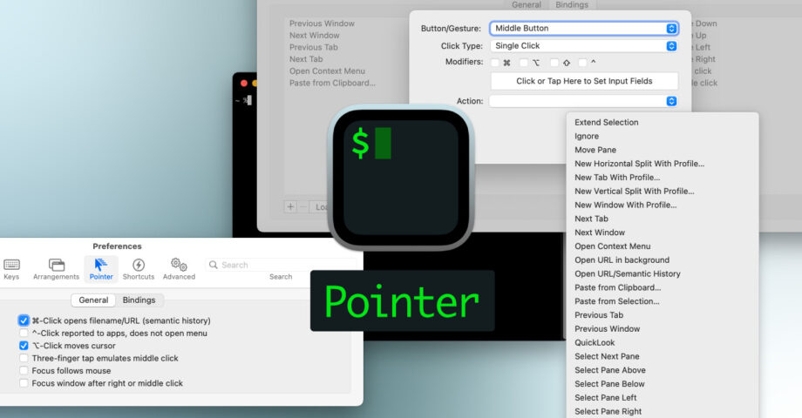The width and height of the screenshot is (802, 418).
Task: Click the magnifying glass in the search field
Action: [214, 265]
